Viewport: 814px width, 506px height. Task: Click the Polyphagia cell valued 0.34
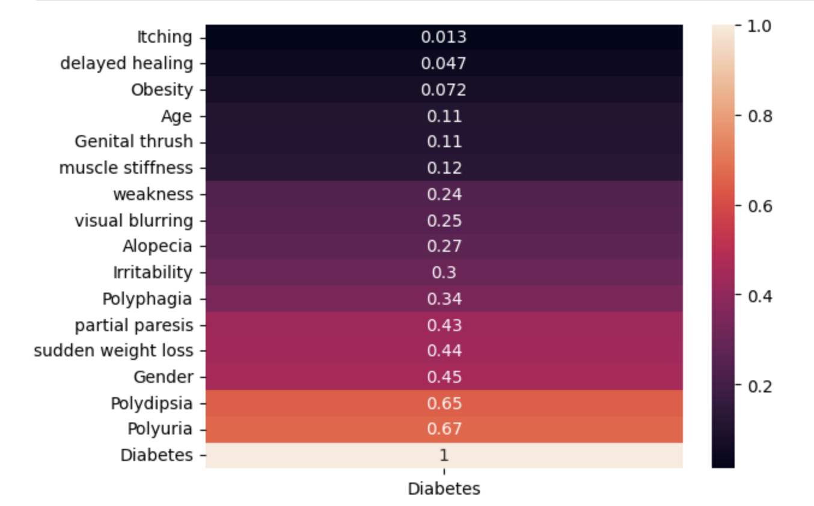coord(444,299)
